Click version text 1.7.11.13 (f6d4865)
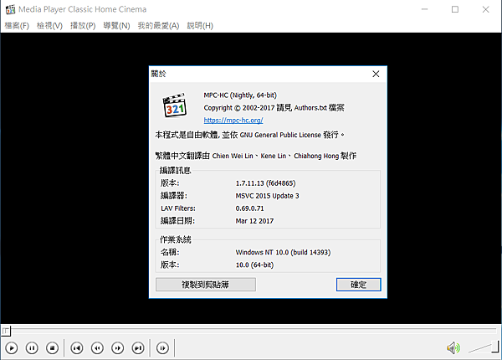 click(x=265, y=183)
